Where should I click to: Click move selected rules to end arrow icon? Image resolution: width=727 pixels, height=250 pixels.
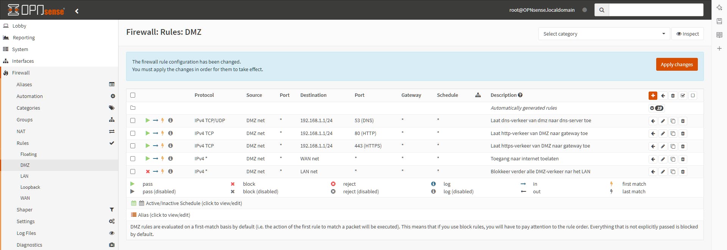[663, 96]
